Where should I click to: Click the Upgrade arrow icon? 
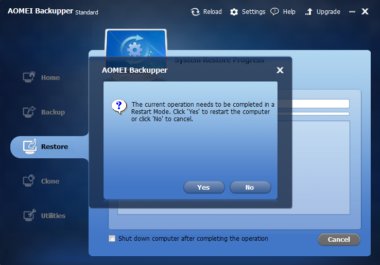click(308, 12)
